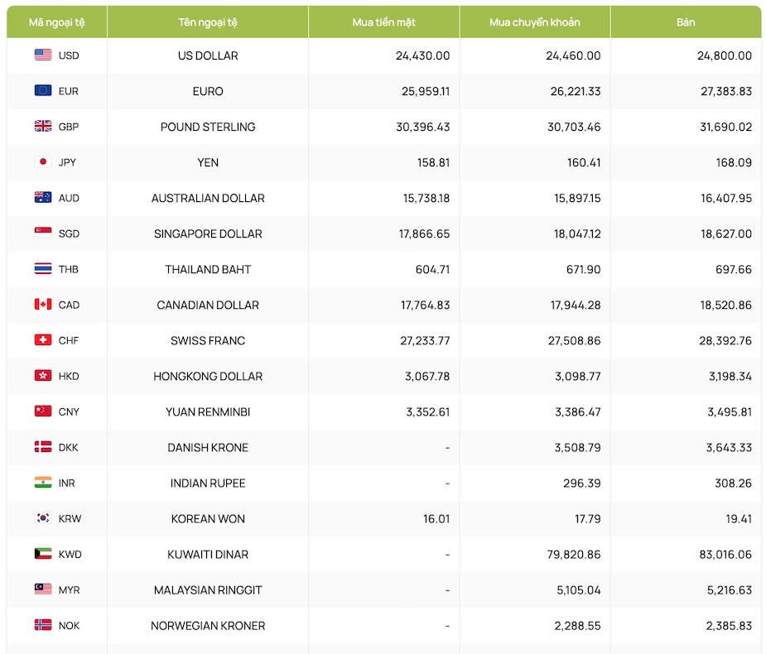The height and width of the screenshot is (654, 766).
Task: Click the Australian flag beside AUD
Action: 43,198
